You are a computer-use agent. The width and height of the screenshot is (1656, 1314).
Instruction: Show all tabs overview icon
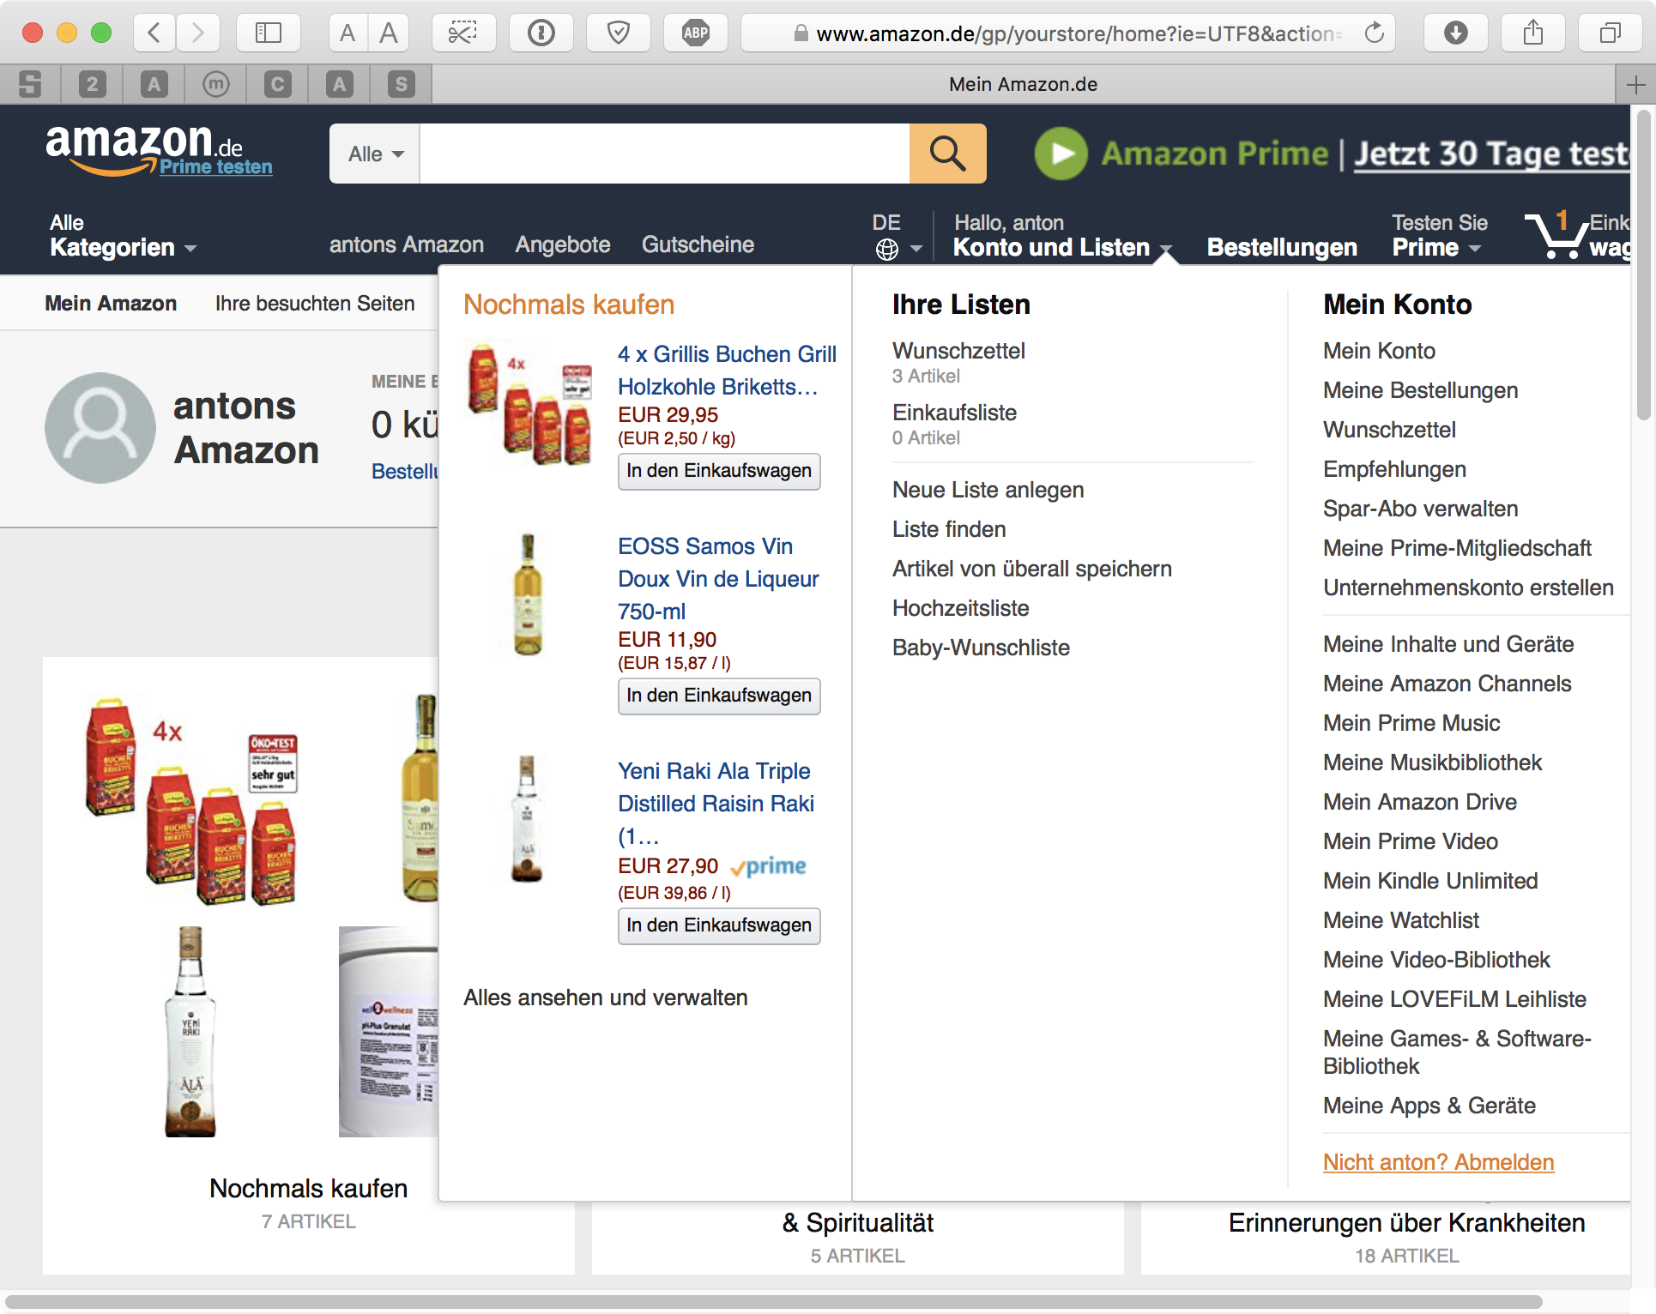click(1611, 33)
